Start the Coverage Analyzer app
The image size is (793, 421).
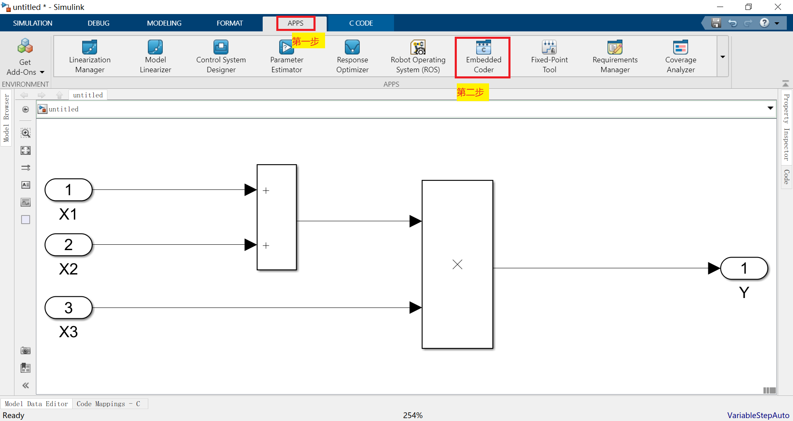click(681, 57)
